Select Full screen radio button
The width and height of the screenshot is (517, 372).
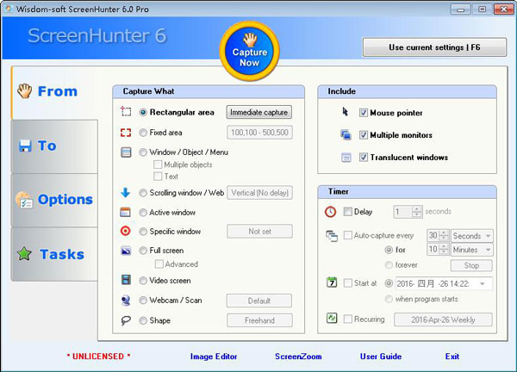[x=143, y=251]
